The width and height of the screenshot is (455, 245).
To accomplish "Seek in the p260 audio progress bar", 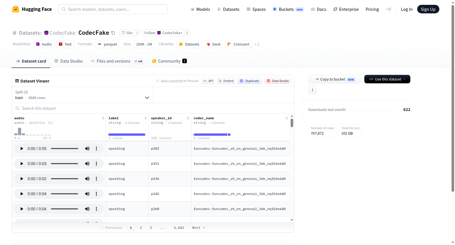I will (65, 209).
